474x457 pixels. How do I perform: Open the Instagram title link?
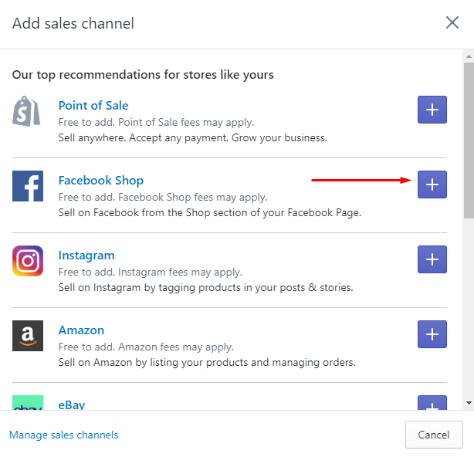coord(86,256)
